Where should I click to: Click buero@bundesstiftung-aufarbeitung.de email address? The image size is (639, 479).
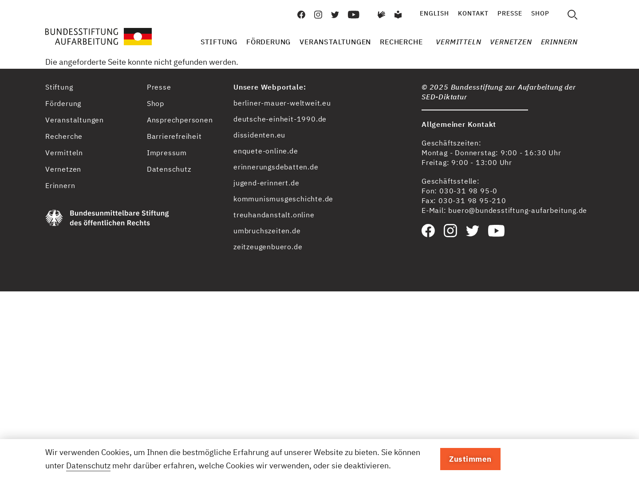coord(517,210)
